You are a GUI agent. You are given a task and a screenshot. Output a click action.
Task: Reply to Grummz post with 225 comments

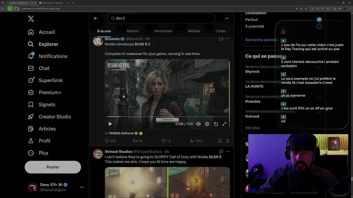[110, 141]
